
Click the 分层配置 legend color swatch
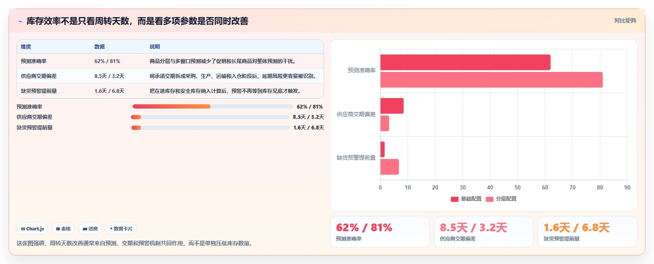pos(489,199)
